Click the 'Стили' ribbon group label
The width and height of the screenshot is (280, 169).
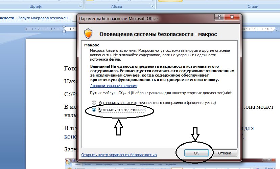[x=253, y=6]
